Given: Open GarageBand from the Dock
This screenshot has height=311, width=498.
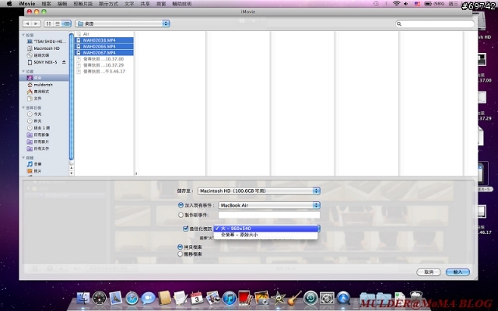Looking at the screenshot, I should [x=294, y=299].
